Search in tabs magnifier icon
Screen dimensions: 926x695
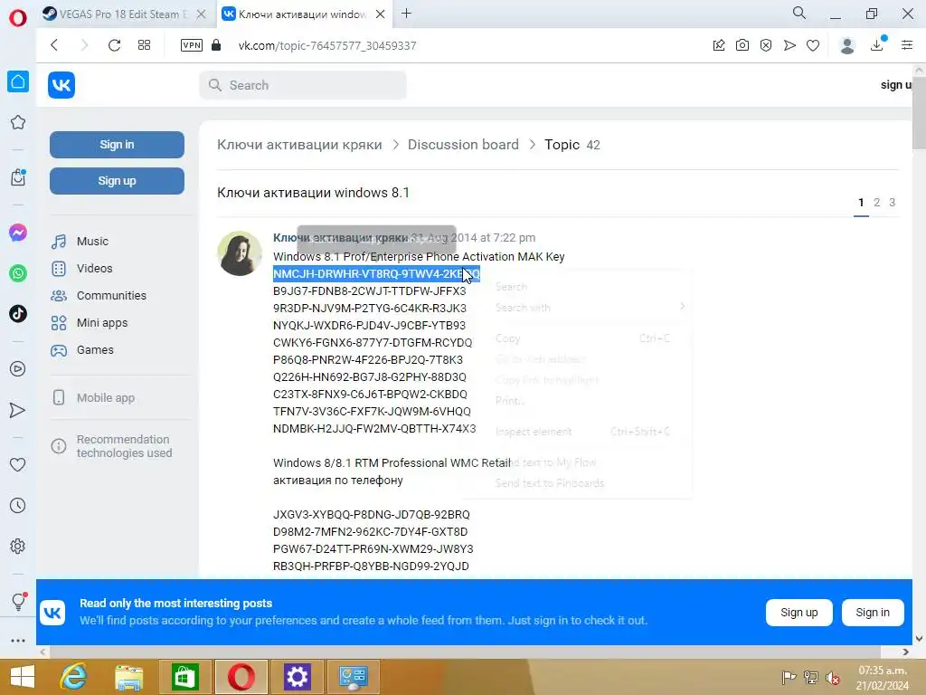pyautogui.click(x=799, y=13)
